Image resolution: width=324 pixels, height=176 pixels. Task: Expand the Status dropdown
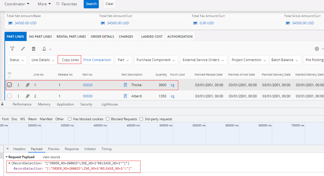click(x=17, y=60)
